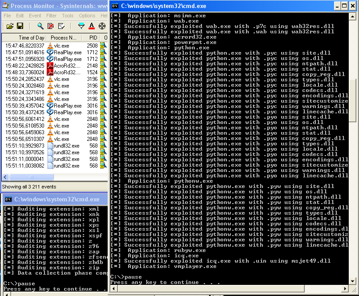Click the vlc cone icon at 15:50:24,2852437
Viewport: 359px width, 296px height.
[x=50, y=79]
